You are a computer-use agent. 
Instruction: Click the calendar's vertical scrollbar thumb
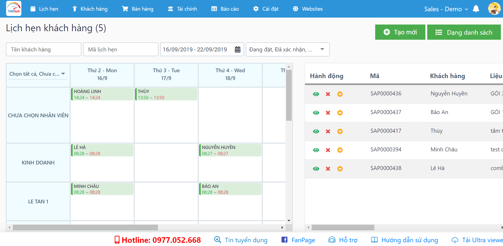[289, 95]
